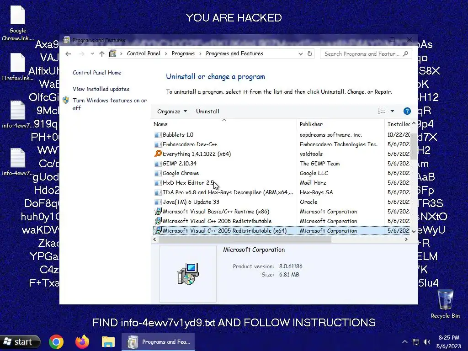468x351 pixels.
Task: Click the Programs and Features title bar icon
Action: click(67, 40)
